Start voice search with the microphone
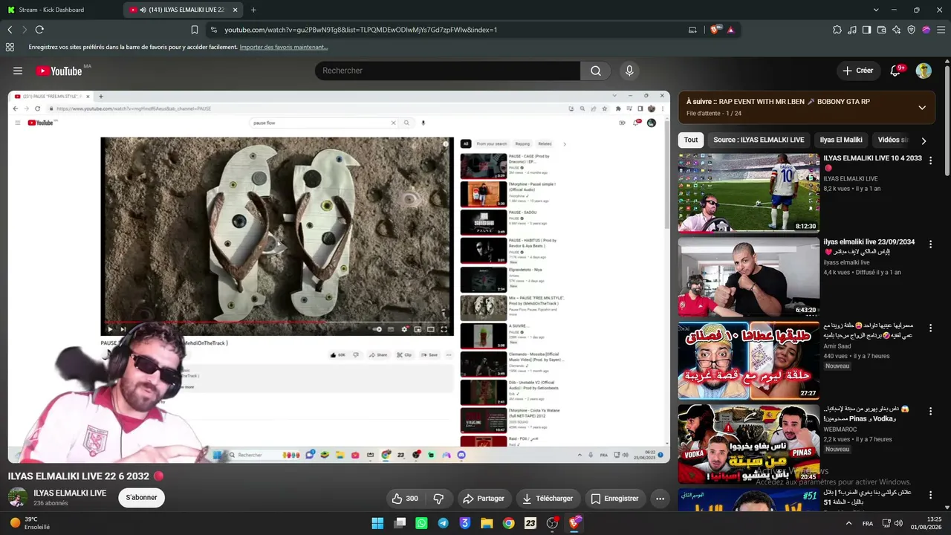Image resolution: width=951 pixels, height=535 pixels. click(629, 71)
